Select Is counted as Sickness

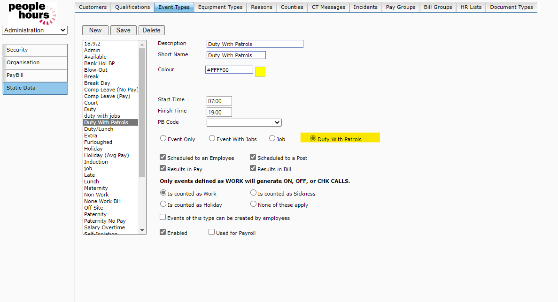click(254, 193)
